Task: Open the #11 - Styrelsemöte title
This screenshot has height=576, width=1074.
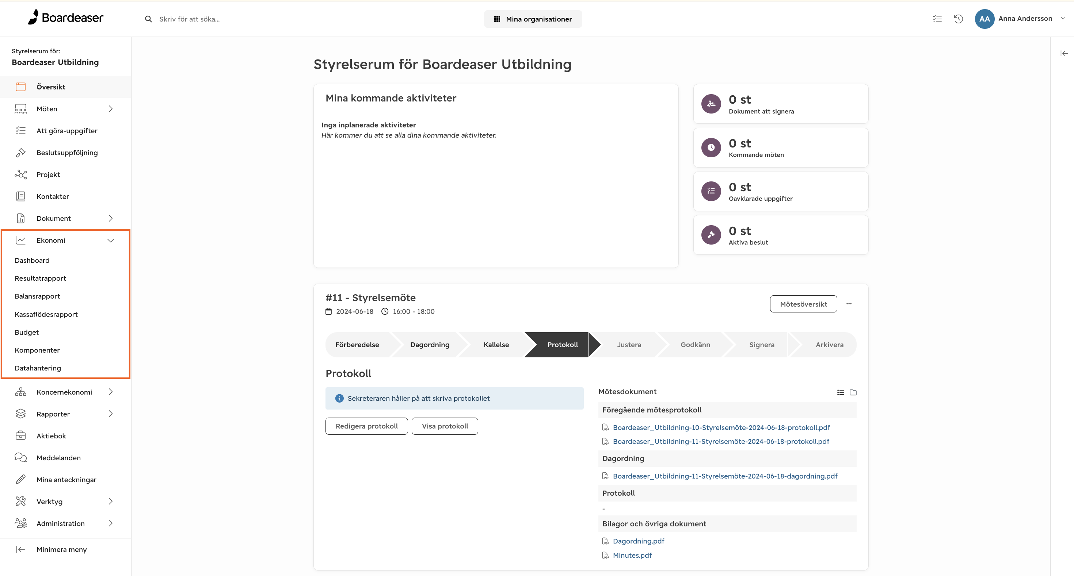Action: (x=370, y=298)
